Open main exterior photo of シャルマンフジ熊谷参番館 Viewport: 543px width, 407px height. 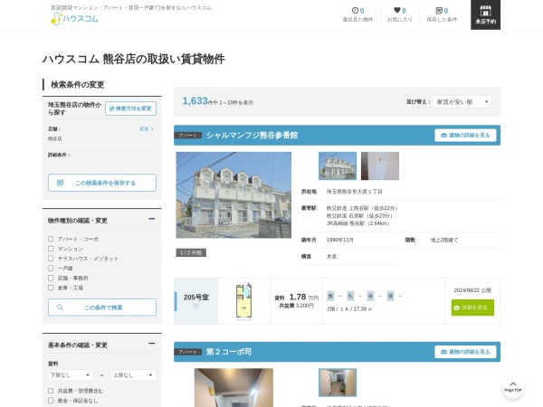pos(233,194)
